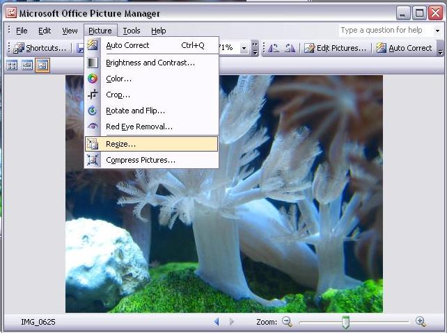The image size is (447, 333).
Task: Click the Zoom In magnifier icon
Action: tap(421, 322)
